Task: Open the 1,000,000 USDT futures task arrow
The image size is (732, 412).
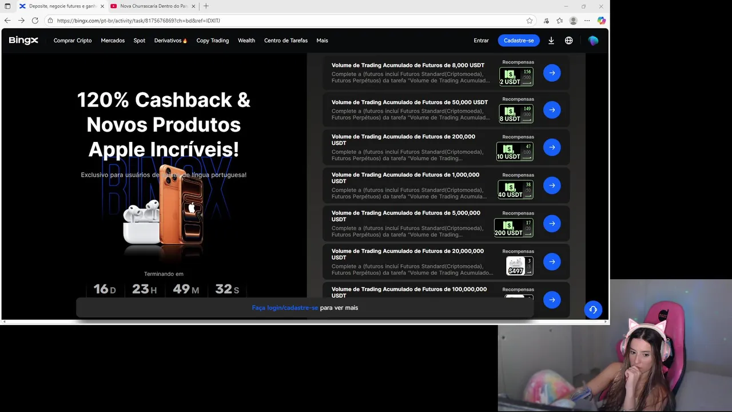Action: 552,185
